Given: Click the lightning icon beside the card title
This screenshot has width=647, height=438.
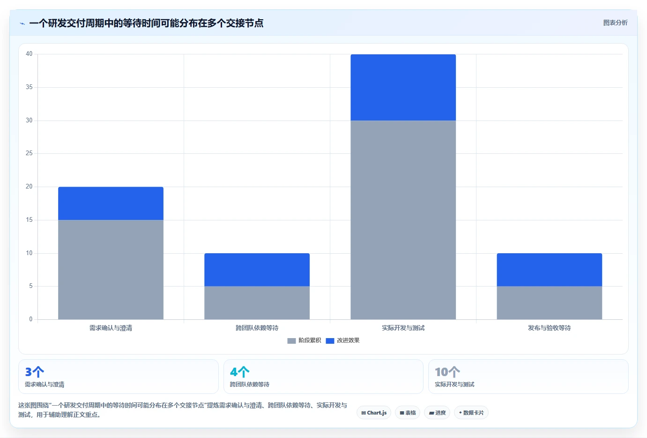Looking at the screenshot, I should click(x=22, y=23).
